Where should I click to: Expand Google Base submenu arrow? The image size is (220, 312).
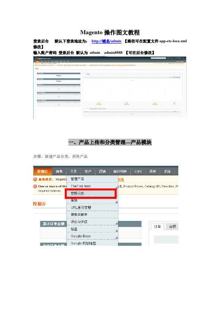tap(117, 238)
